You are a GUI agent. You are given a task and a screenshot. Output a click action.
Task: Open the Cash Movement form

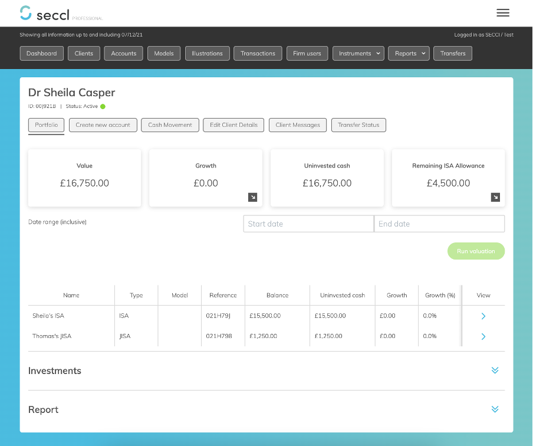pos(170,125)
